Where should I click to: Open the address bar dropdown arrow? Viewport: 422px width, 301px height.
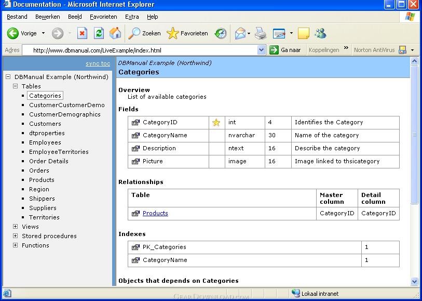click(x=261, y=50)
